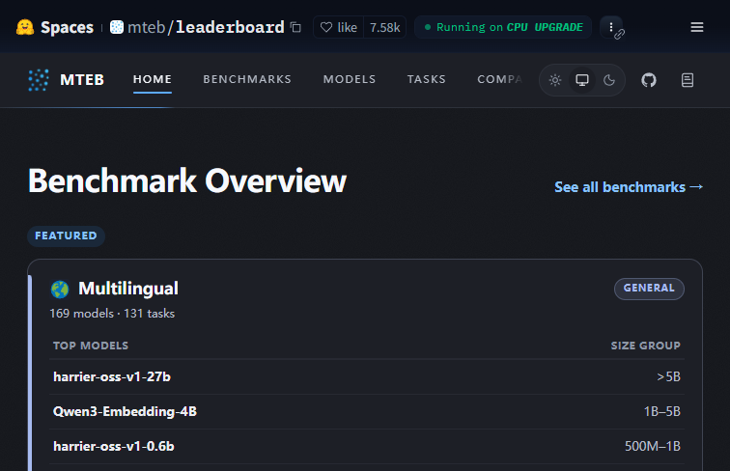
Task: Select the HOME tab
Action: (153, 79)
